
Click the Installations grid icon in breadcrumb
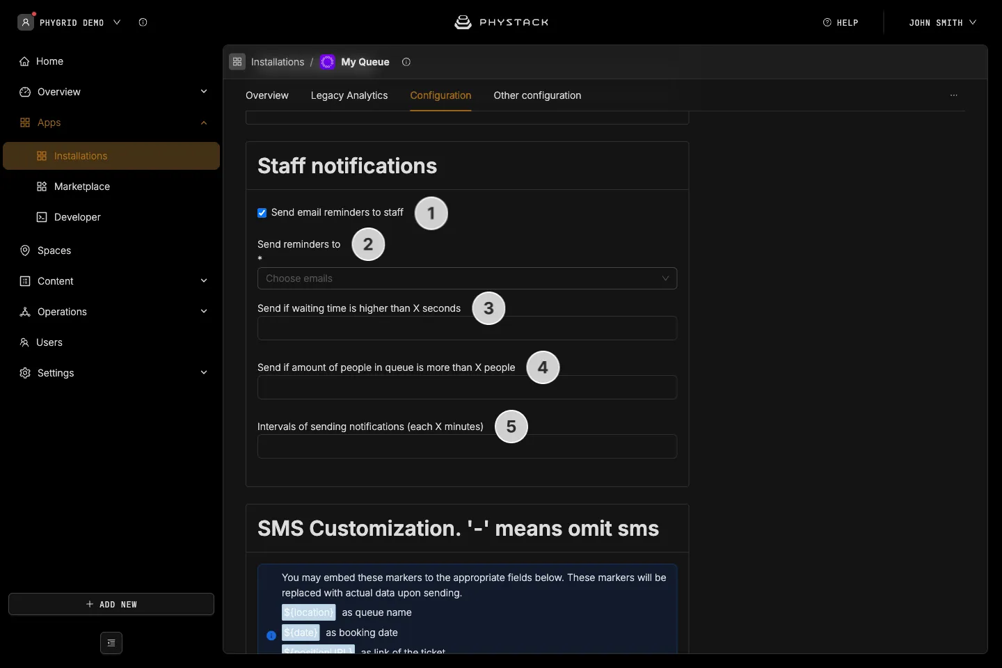237,62
